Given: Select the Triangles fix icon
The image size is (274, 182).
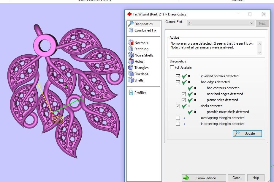Looking at the screenshot, I should 131,68.
